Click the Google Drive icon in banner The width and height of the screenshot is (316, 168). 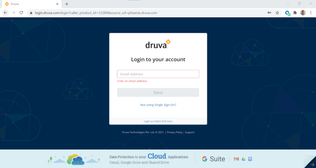tap(243, 159)
